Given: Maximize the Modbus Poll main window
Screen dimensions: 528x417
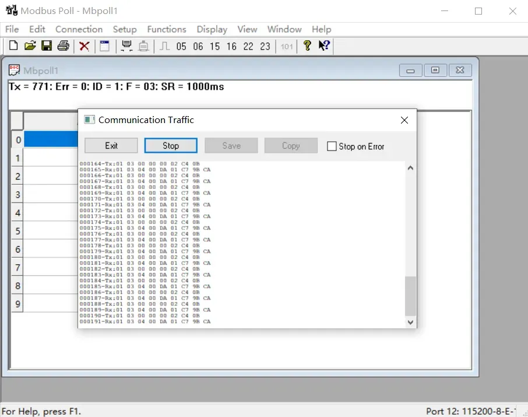Looking at the screenshot, I should [x=478, y=11].
